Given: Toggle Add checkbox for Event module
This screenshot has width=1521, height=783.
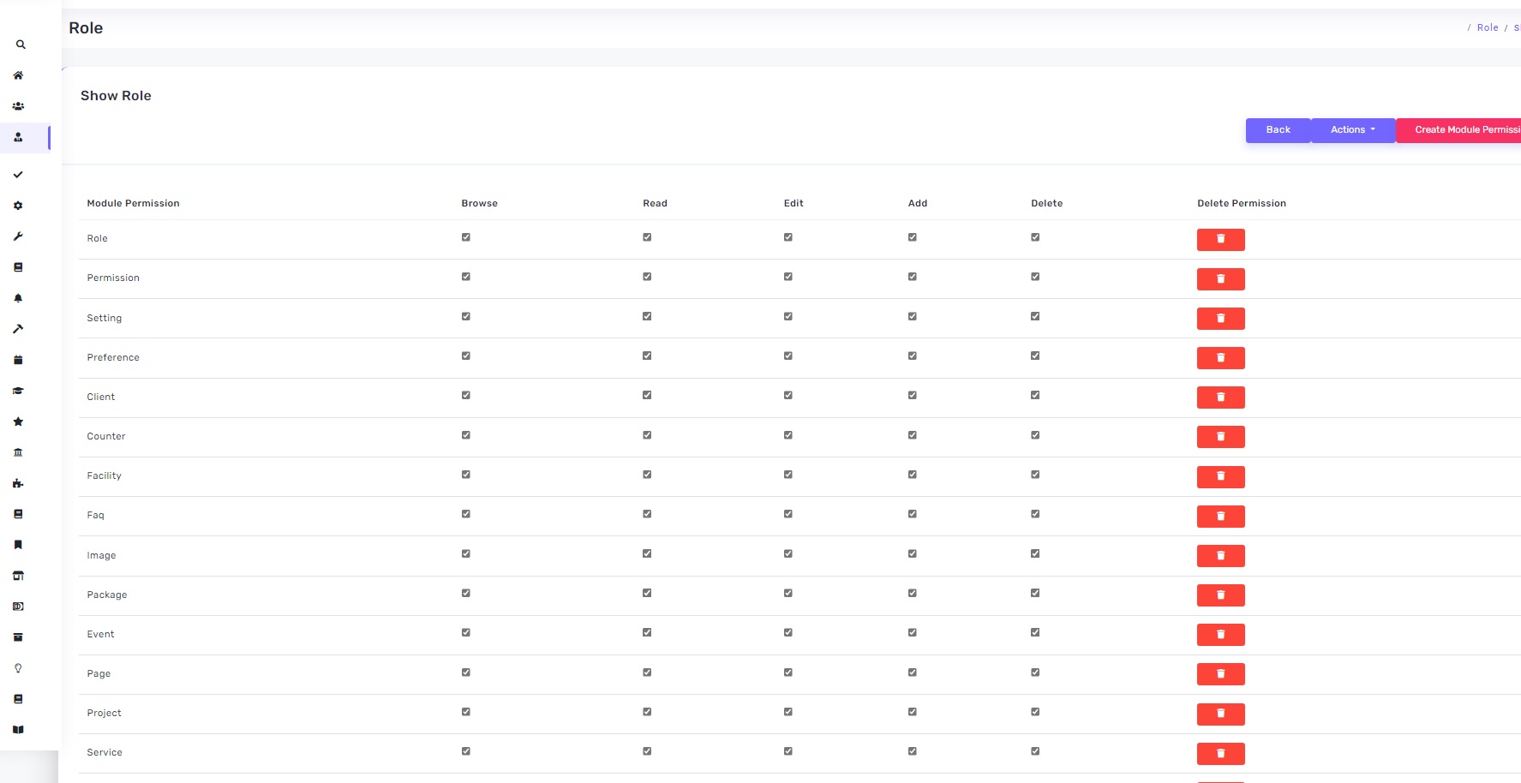Looking at the screenshot, I should click(x=913, y=632).
